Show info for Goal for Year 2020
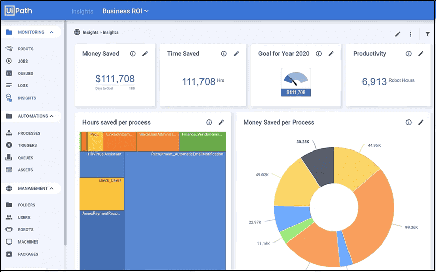The height and width of the screenshot is (272, 436). (318, 53)
